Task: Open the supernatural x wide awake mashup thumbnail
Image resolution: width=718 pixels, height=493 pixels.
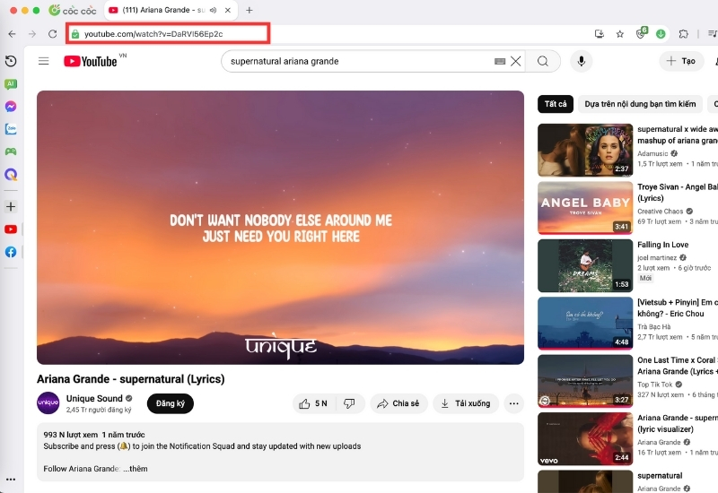Action: click(585, 150)
